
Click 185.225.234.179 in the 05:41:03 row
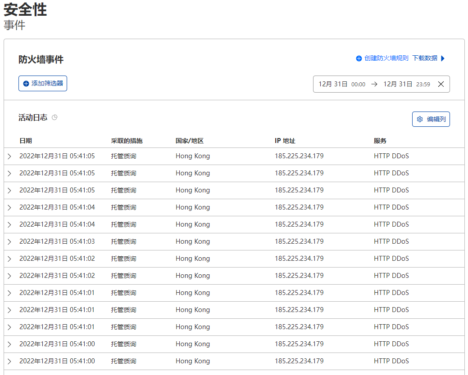(x=299, y=241)
